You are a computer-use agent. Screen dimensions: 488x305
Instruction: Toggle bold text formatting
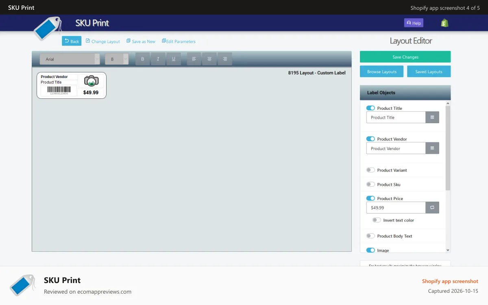pos(142,59)
